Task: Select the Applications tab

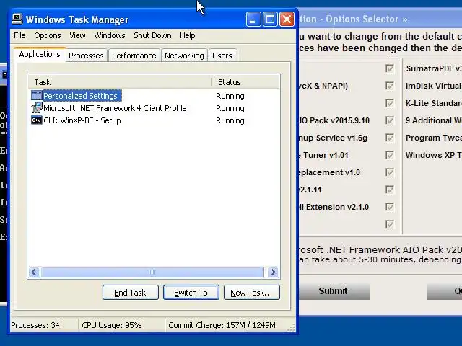Action: 40,55
